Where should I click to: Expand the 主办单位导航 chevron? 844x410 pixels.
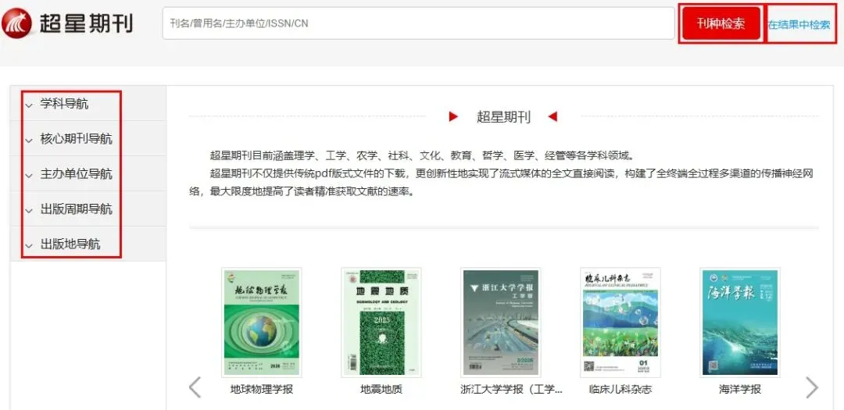pos(29,176)
